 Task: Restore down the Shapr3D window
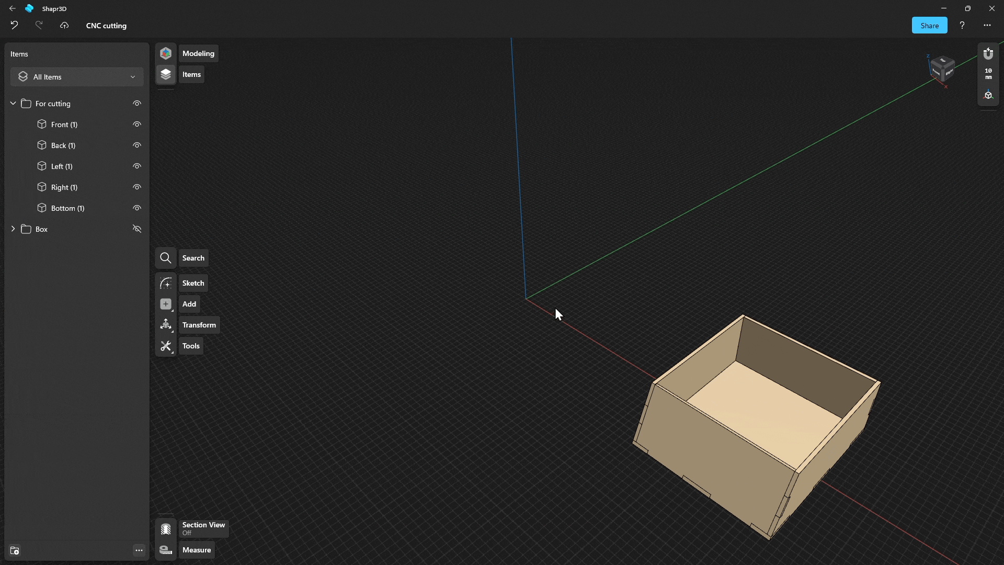point(967,8)
